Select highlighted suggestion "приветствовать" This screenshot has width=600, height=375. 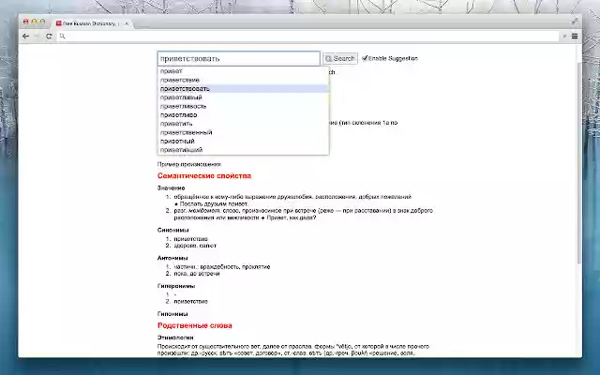(243, 89)
